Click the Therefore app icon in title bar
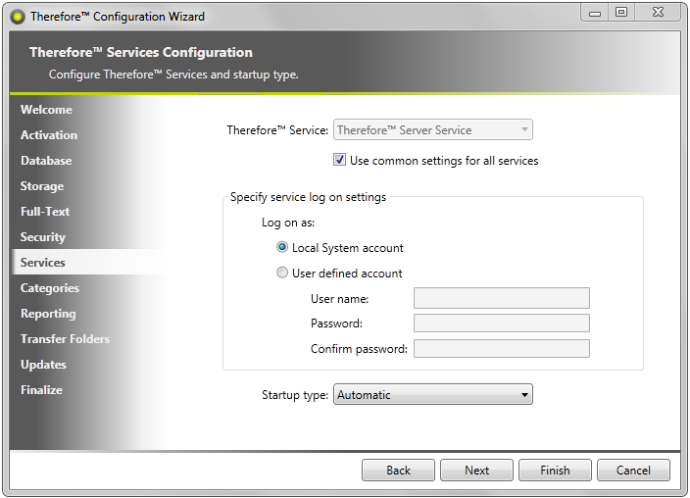 pos(18,18)
